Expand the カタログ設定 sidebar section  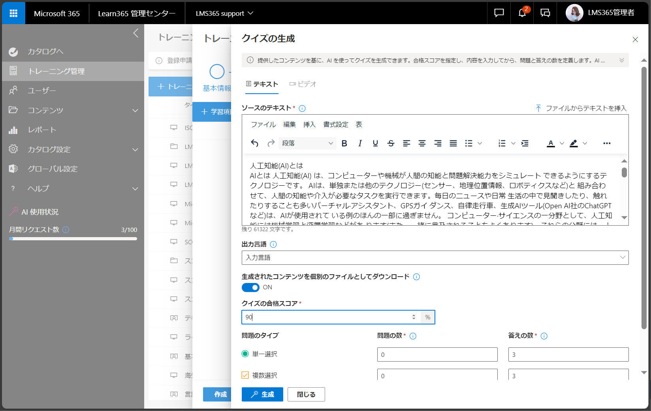point(135,149)
